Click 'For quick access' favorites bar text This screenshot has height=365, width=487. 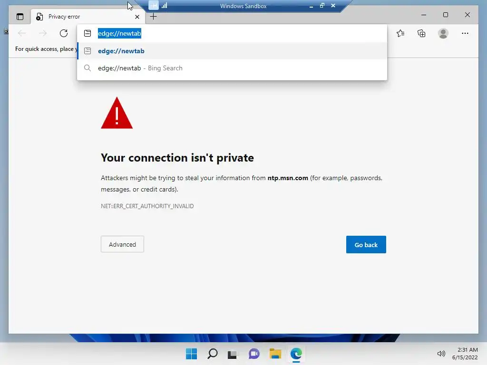point(46,49)
